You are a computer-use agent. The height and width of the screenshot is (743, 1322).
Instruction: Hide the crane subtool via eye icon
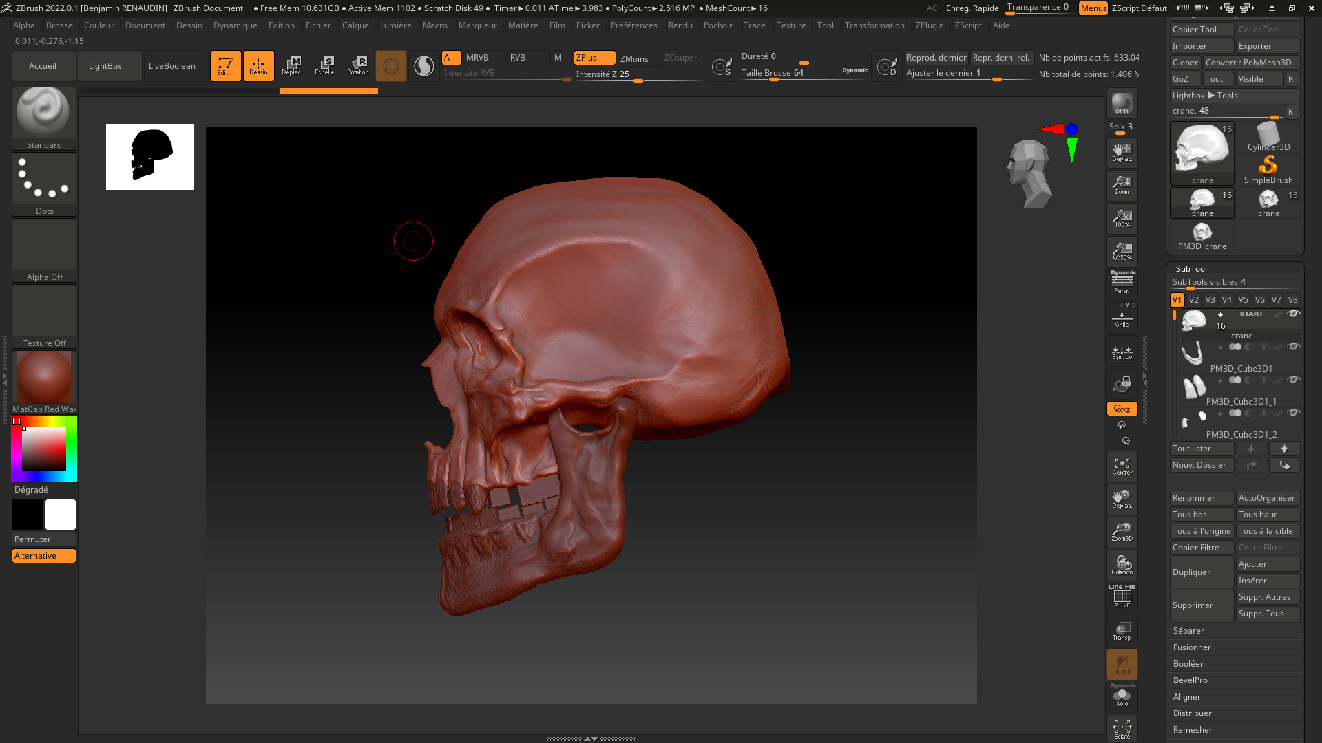1293,314
